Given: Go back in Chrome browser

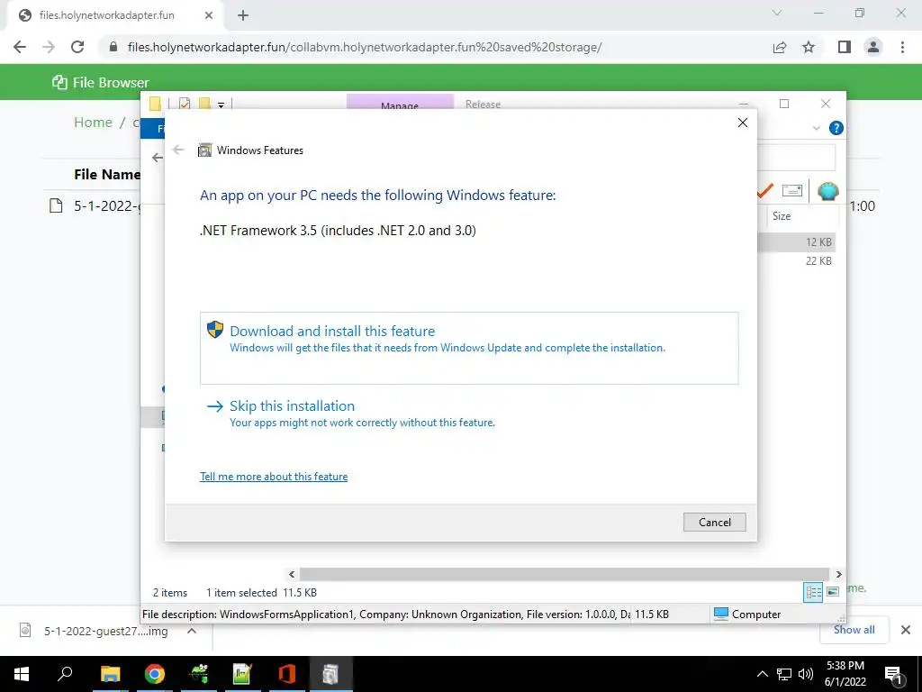Looking at the screenshot, I should pos(20,47).
